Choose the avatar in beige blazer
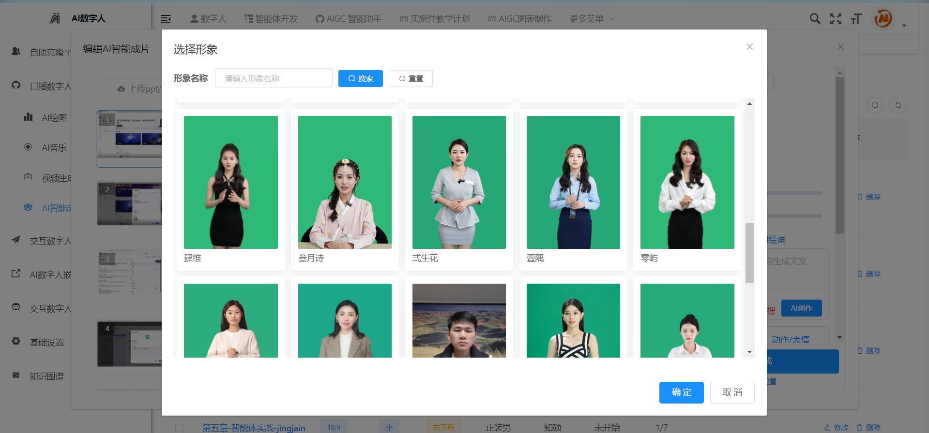929x433 pixels. (345, 320)
